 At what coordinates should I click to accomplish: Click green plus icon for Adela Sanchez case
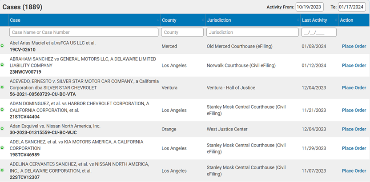[2, 148]
